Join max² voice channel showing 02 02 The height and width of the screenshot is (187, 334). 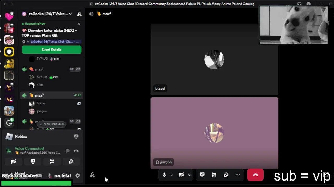pos(51,69)
